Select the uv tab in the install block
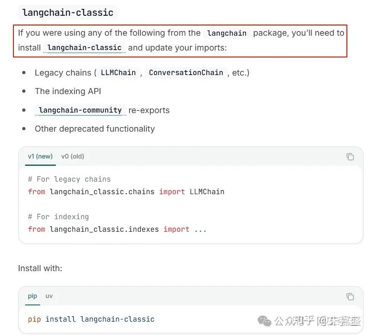Viewport: 370px width, 336px height. pyautogui.click(x=49, y=296)
